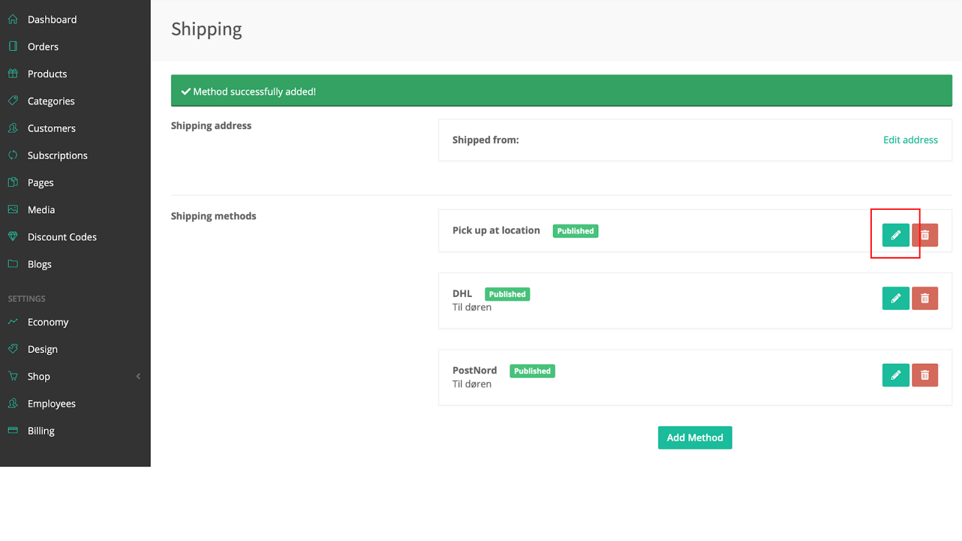Click the Published badge for DHL
The image size is (962, 541).
[x=507, y=294]
